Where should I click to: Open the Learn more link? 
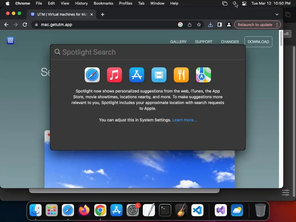(x=184, y=120)
